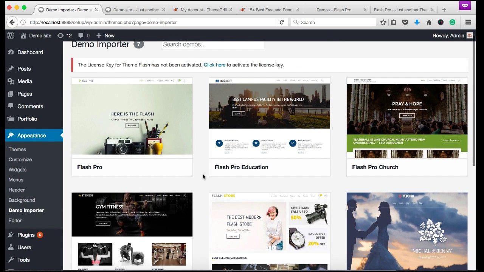Select the Flash Pro demo thumbnail

click(x=132, y=118)
